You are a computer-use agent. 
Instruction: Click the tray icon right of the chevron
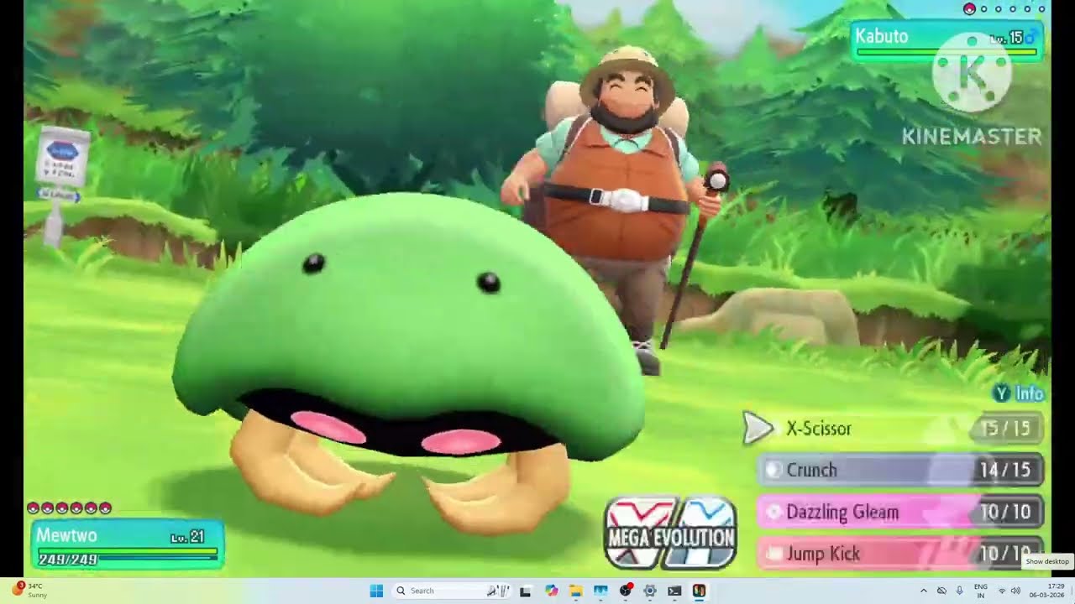941,591
